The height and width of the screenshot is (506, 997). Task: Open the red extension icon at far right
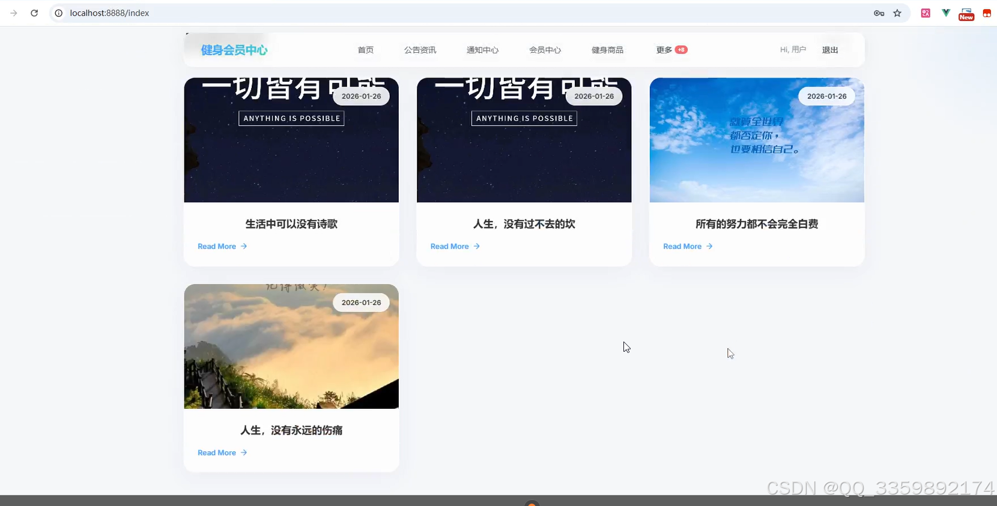tap(987, 13)
